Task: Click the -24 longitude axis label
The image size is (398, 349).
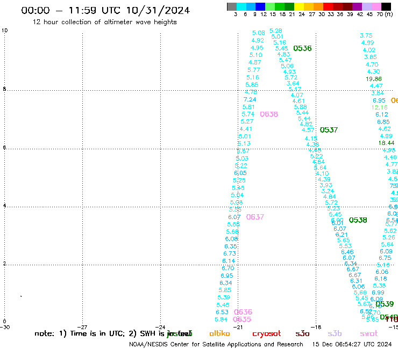Action: [x=160, y=327]
